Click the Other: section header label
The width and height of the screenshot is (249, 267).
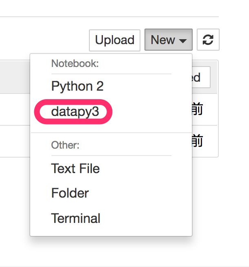[x=65, y=145]
